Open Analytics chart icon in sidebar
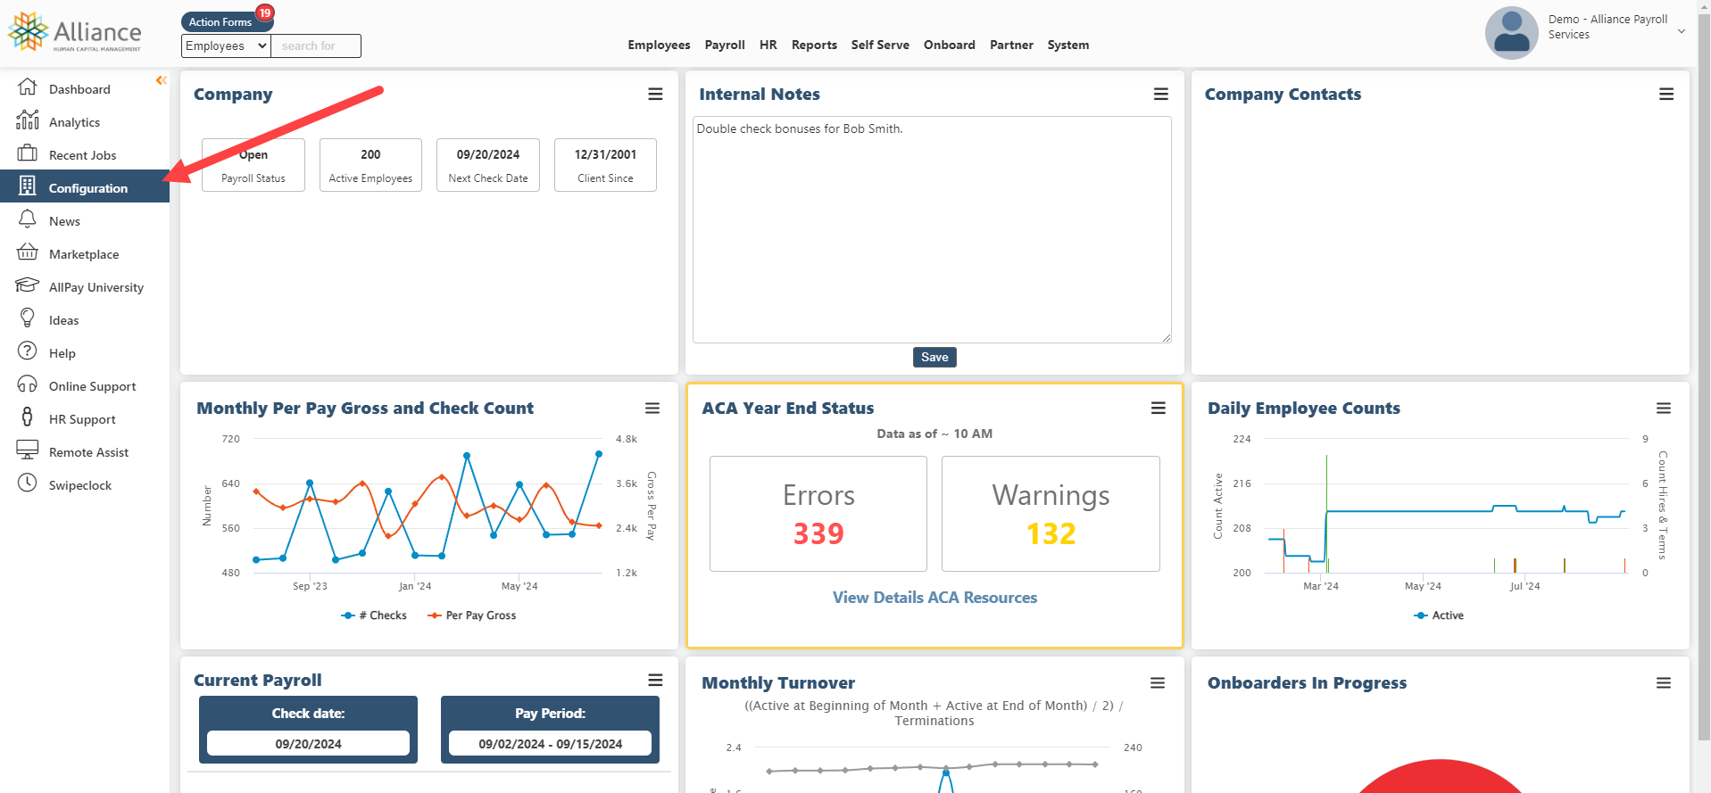This screenshot has height=793, width=1711. (x=28, y=120)
